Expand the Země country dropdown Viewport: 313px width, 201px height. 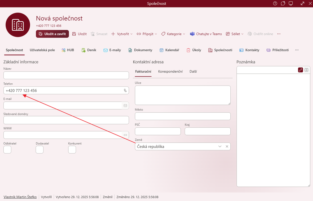(220, 146)
